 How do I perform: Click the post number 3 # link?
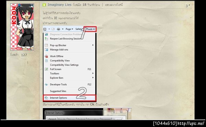[188, 5]
